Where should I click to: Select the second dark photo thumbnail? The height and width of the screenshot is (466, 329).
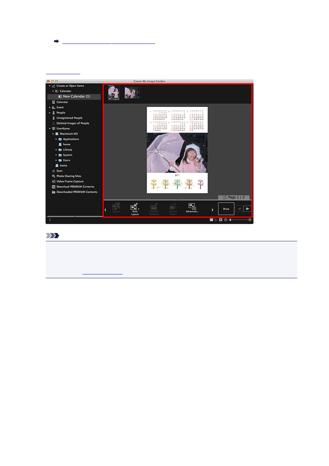(x=132, y=93)
